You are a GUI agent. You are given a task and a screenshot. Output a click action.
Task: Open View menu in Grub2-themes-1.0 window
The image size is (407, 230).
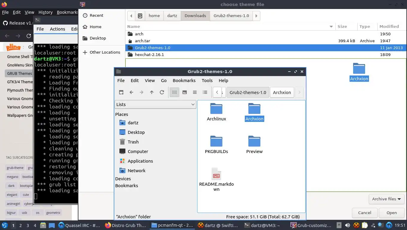[150, 81]
